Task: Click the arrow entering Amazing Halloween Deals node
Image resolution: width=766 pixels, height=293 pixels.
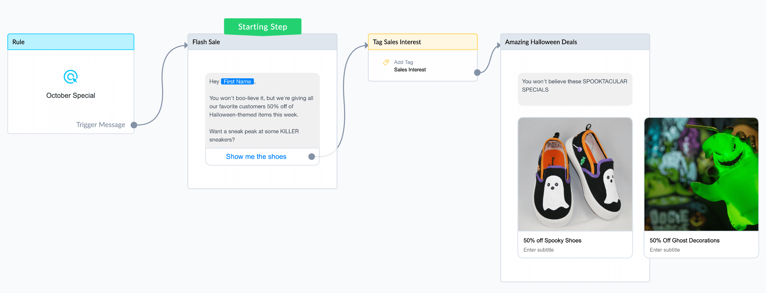Action: [499, 45]
